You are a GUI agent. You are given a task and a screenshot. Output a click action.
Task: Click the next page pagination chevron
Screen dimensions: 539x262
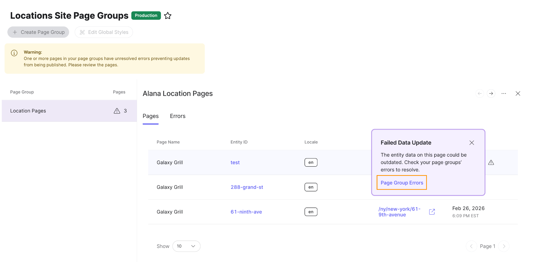[504, 246]
